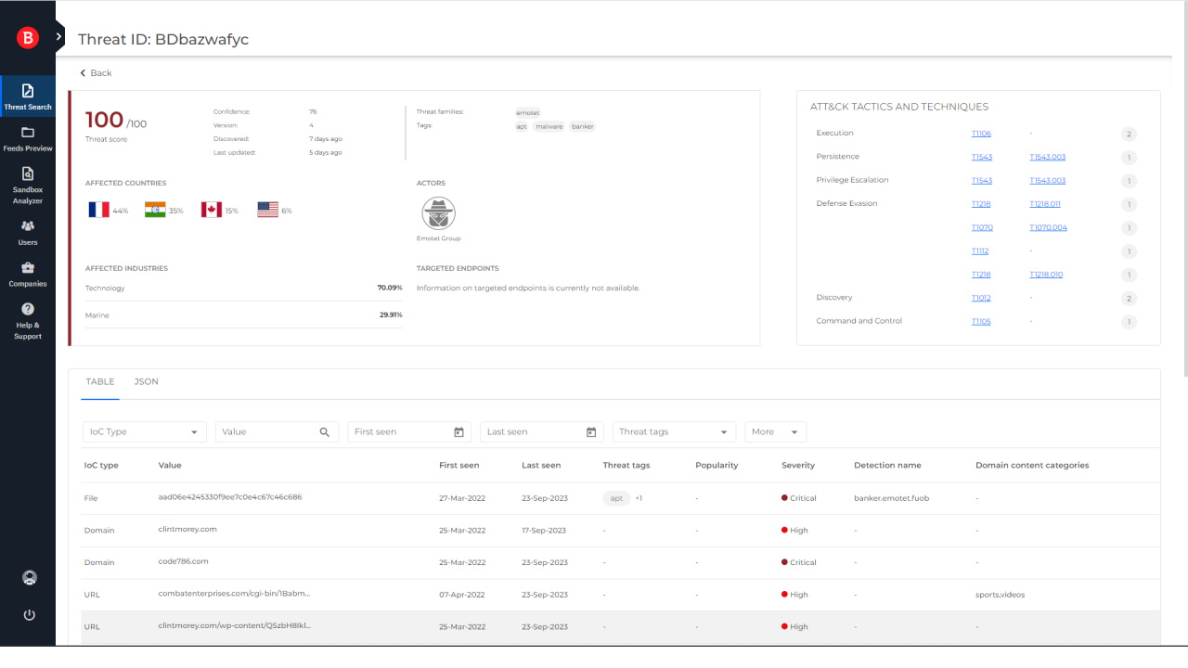Open technique T1106 under Execution
Screen dimensions: 1188x668
pos(981,133)
